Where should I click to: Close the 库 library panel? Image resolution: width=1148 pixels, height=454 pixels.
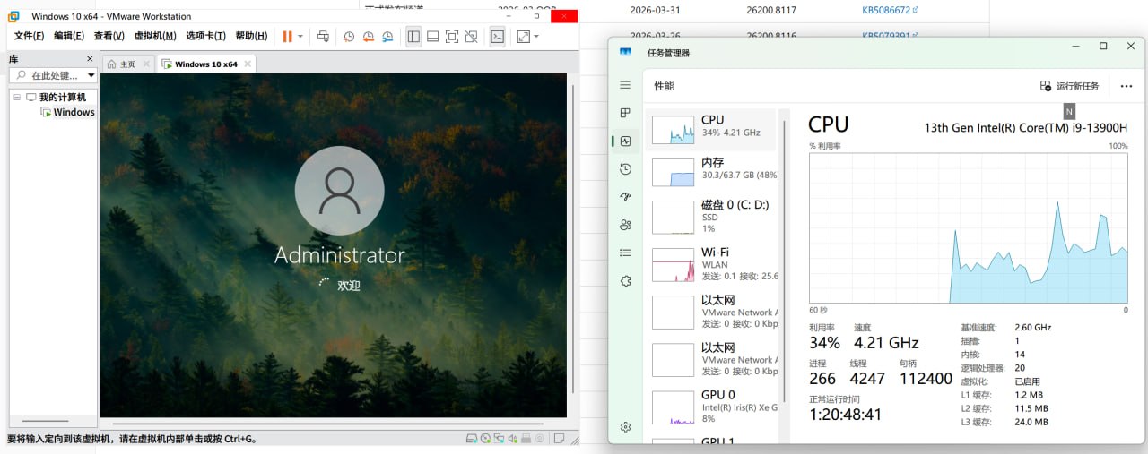[x=90, y=58]
